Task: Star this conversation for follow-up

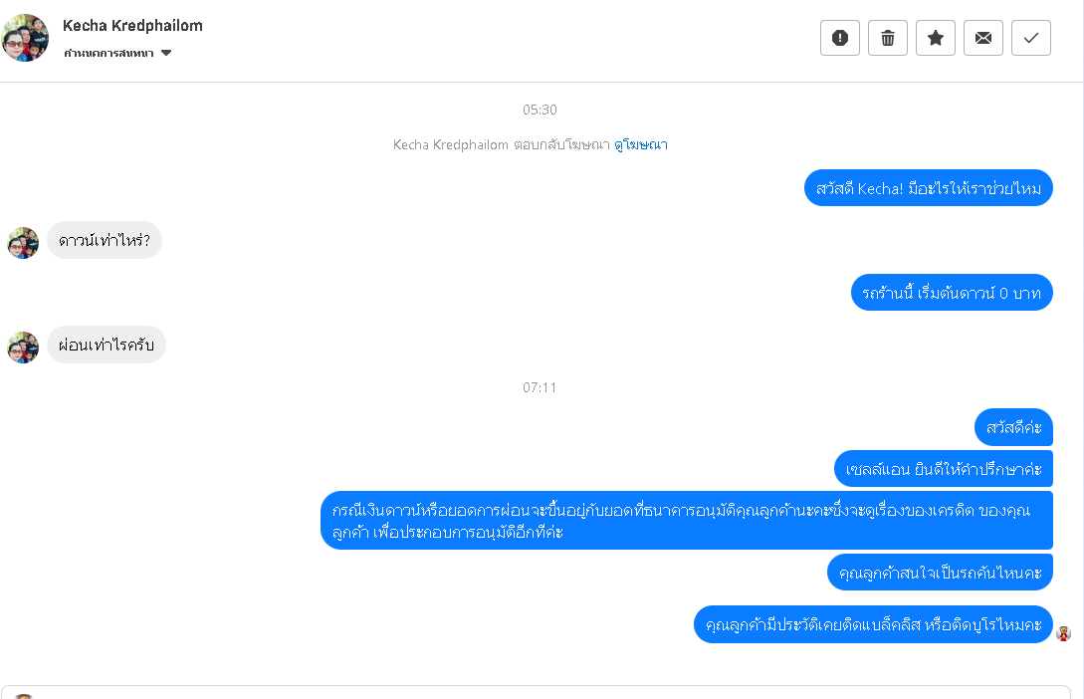Action: (x=936, y=38)
